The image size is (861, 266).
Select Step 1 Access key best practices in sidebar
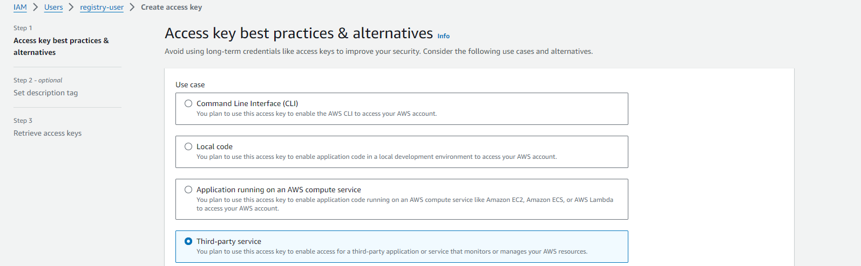61,46
